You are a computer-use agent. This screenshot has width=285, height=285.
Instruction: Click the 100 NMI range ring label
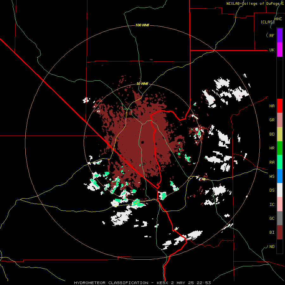[x=142, y=25]
